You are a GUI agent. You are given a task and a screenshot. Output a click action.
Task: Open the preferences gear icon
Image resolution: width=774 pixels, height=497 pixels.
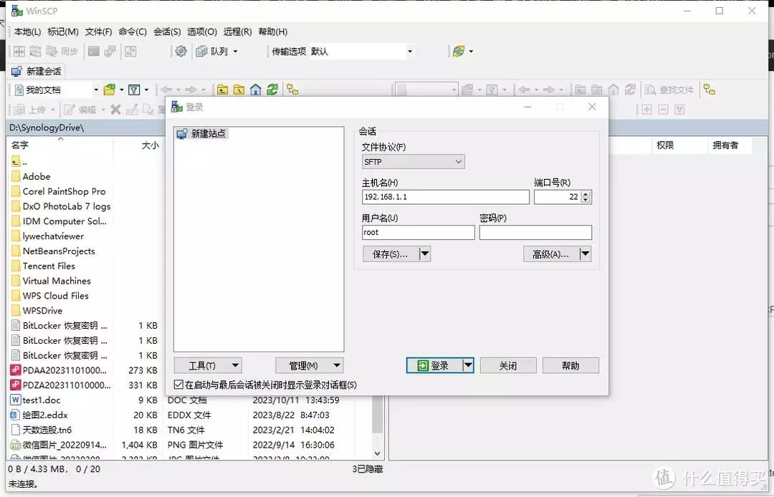[181, 52]
